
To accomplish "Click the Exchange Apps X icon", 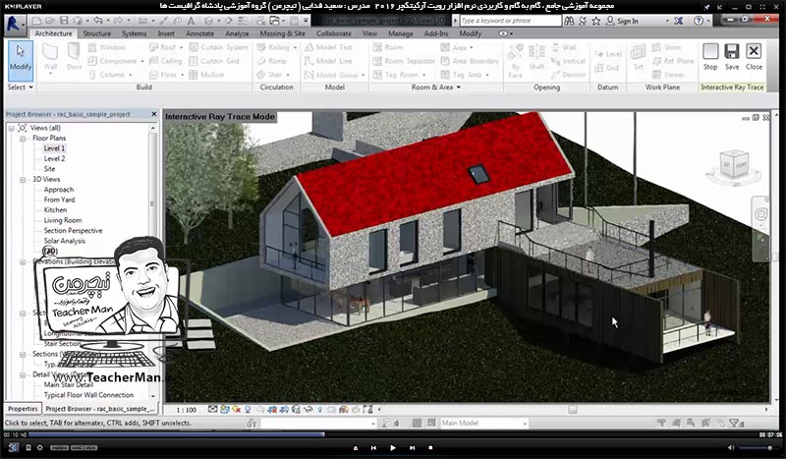I will (678, 21).
